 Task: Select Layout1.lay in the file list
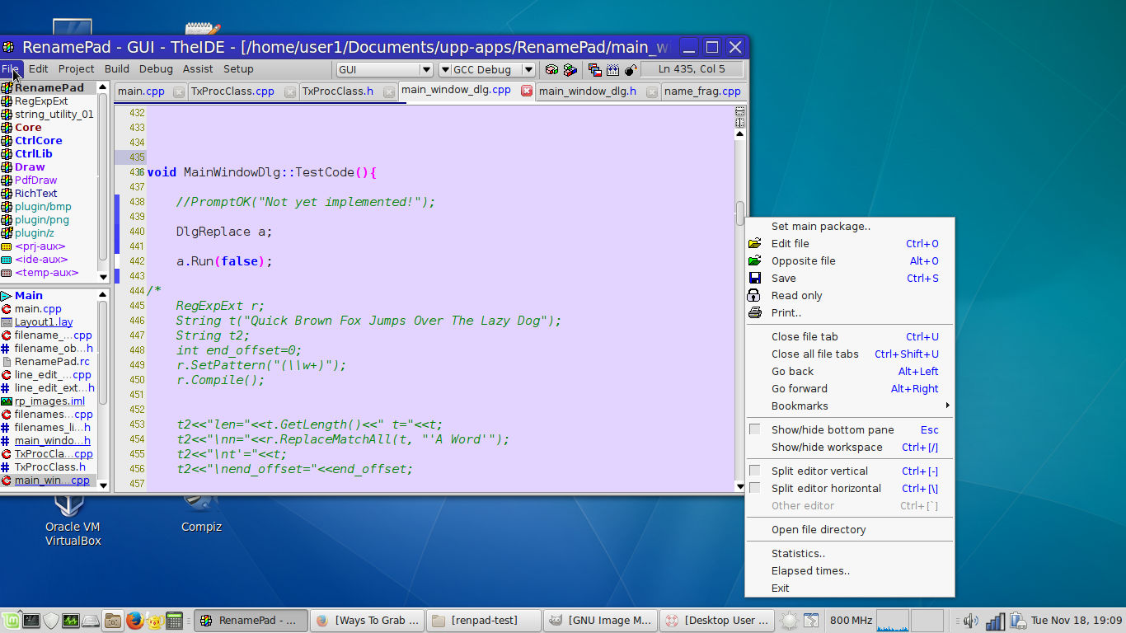[44, 322]
